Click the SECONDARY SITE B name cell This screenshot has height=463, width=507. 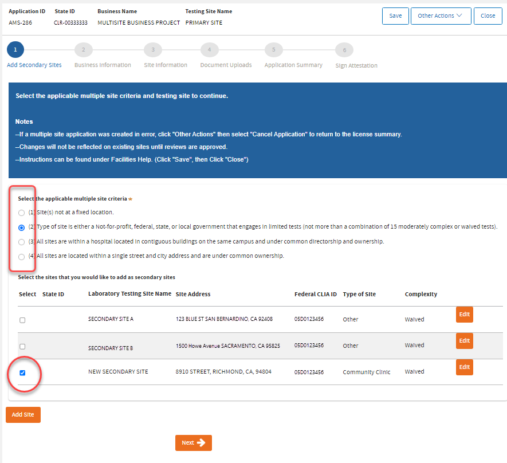[x=111, y=348]
